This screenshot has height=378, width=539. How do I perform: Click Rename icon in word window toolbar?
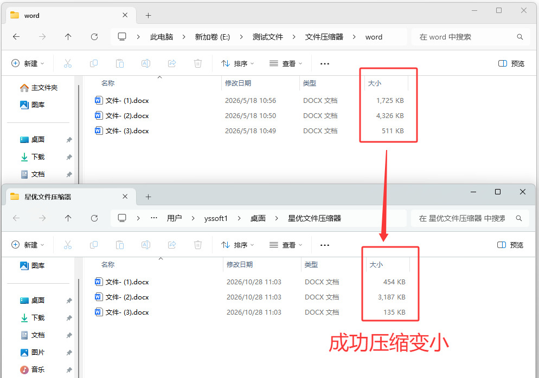click(x=146, y=63)
